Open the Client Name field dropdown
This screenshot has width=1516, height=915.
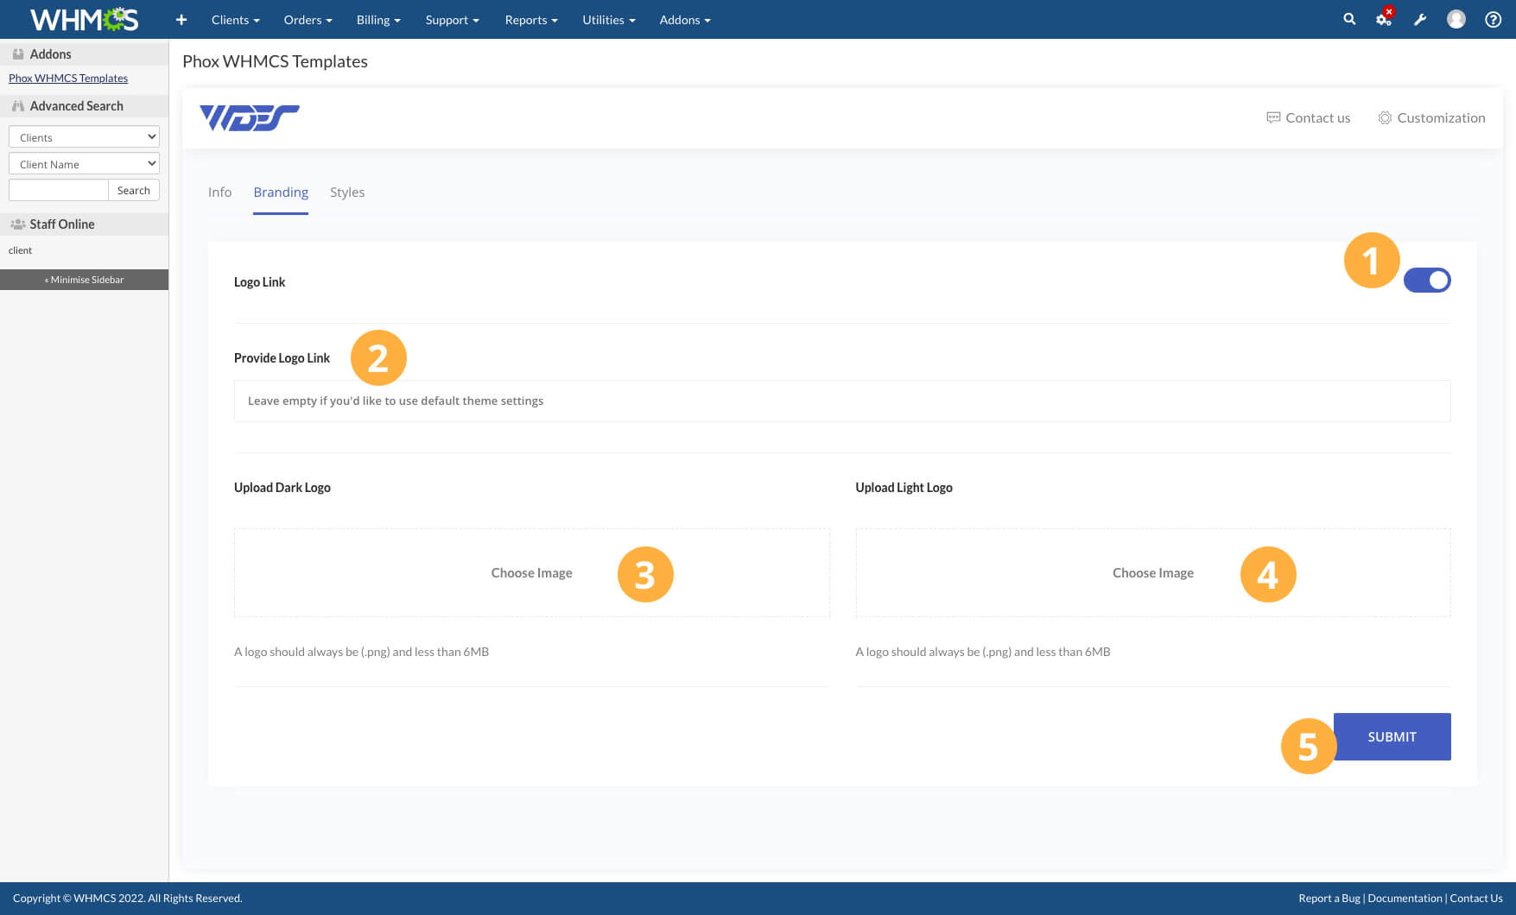pyautogui.click(x=83, y=163)
